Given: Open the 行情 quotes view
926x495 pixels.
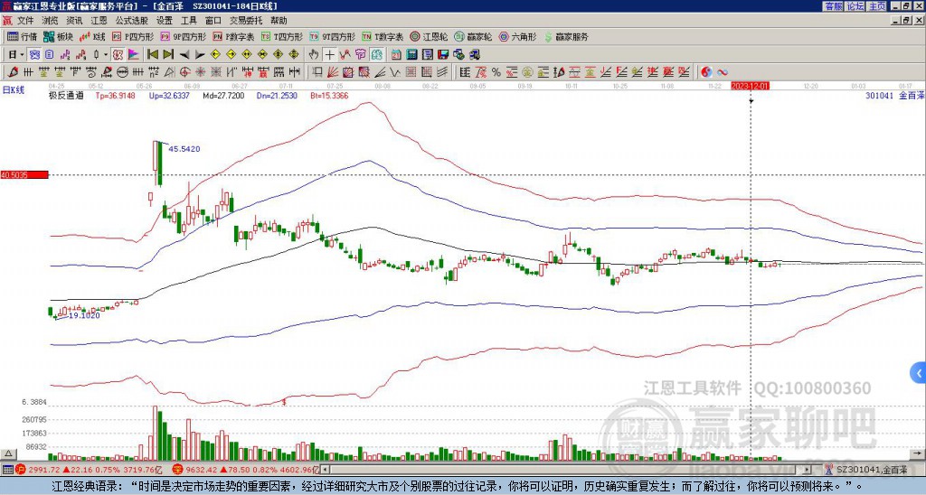Looking at the screenshot, I should click(23, 36).
